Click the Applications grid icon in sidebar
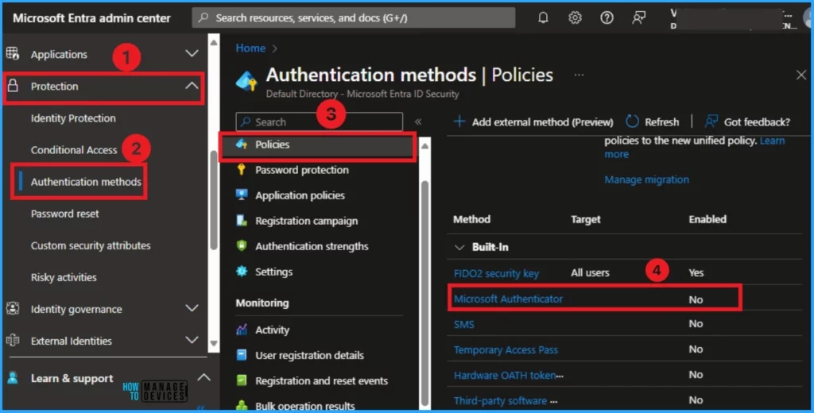Viewport: 814px width, 413px height. click(x=13, y=53)
